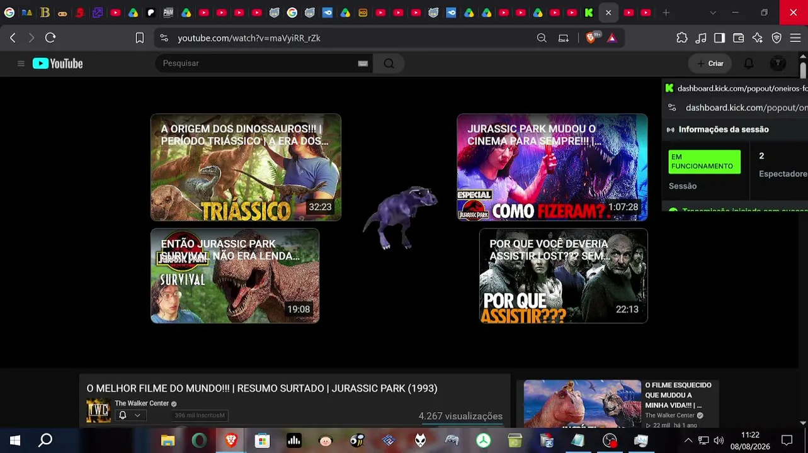
Task: Open the bee icon taskbar app
Action: 357,440
